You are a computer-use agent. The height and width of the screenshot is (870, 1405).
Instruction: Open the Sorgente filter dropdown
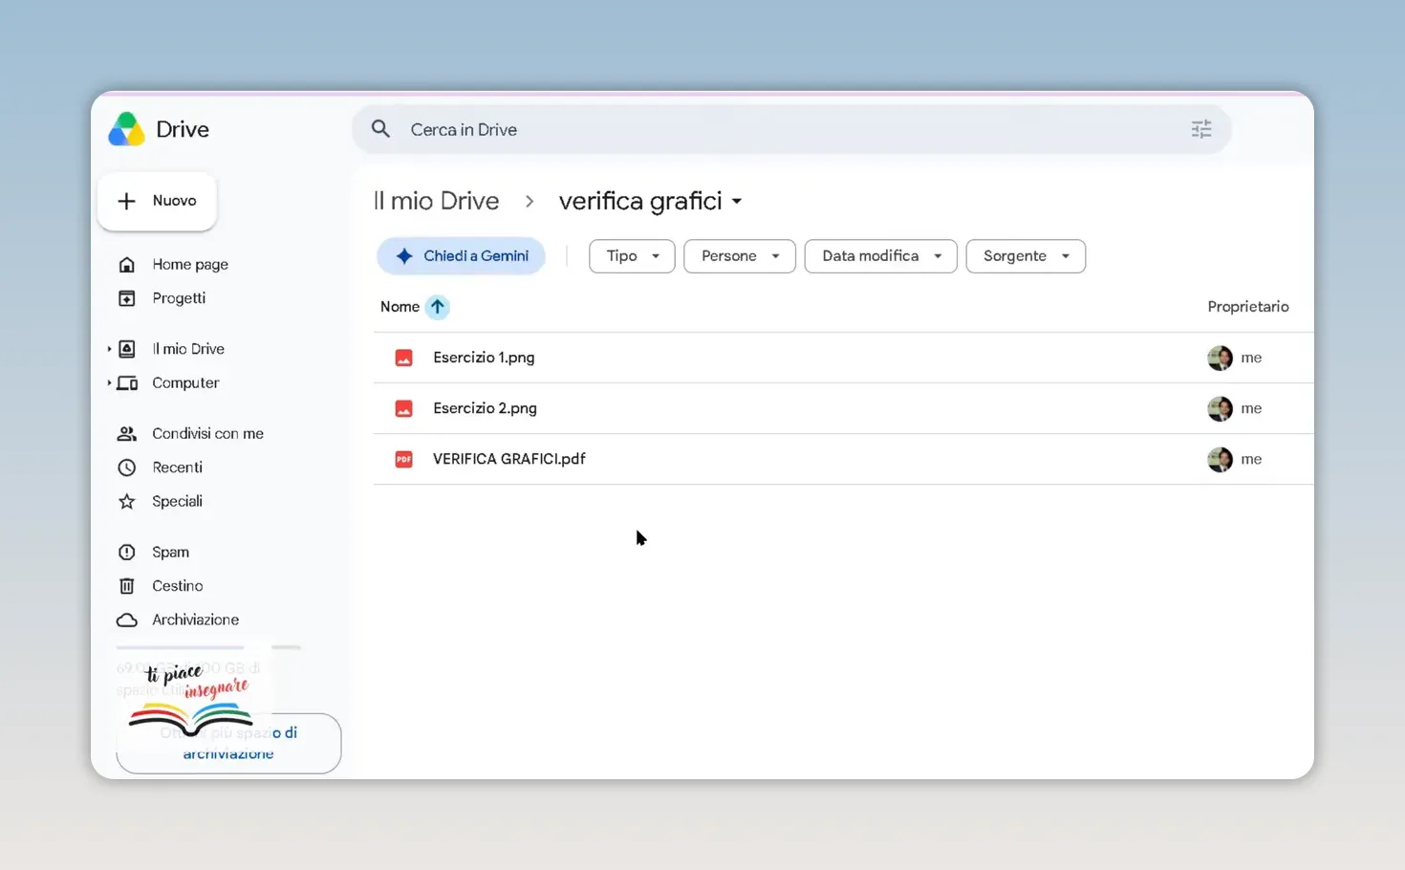[x=1026, y=256]
